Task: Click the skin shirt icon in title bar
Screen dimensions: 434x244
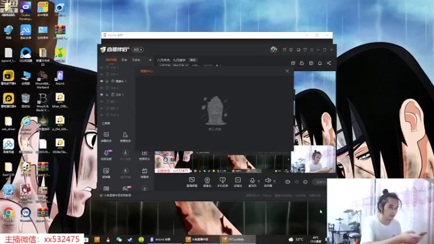Action: pyautogui.click(x=305, y=50)
